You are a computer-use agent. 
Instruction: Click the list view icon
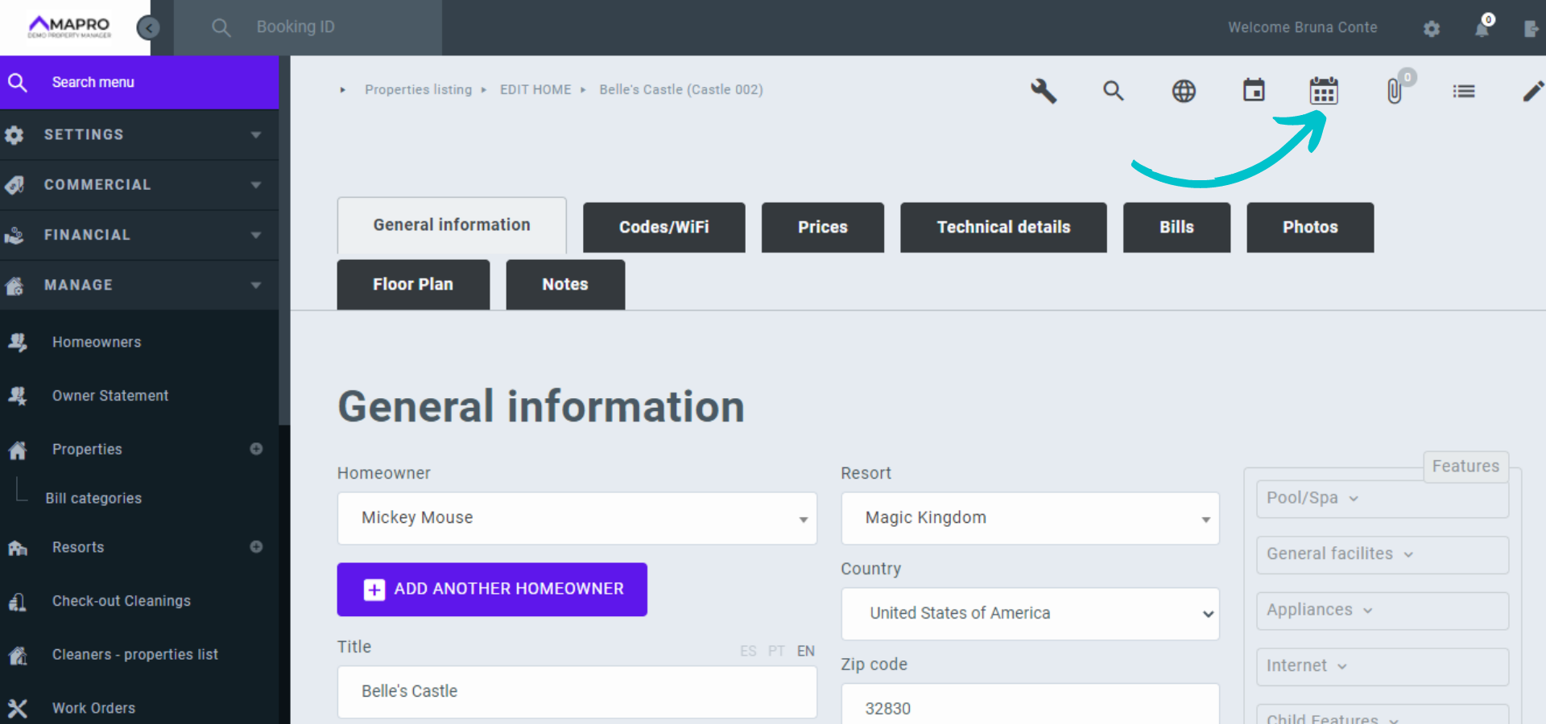[x=1463, y=91]
